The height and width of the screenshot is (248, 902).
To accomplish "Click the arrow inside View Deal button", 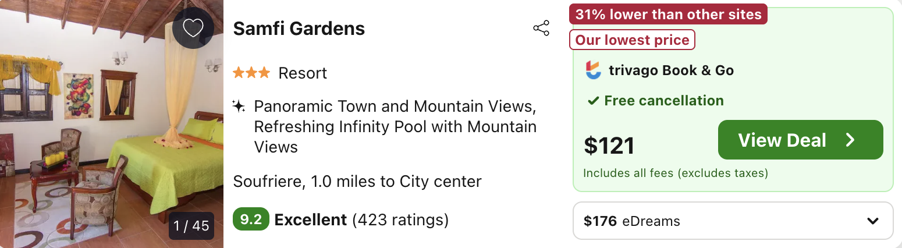I will point(850,140).
